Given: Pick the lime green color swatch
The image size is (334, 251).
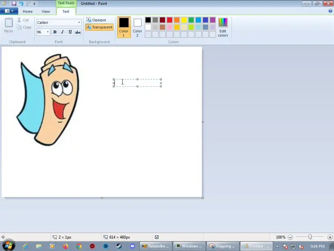Looking at the screenshot, I should 191,27.
